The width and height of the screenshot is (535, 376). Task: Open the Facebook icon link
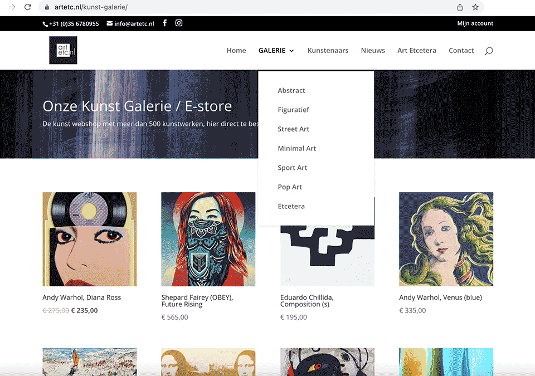(165, 23)
